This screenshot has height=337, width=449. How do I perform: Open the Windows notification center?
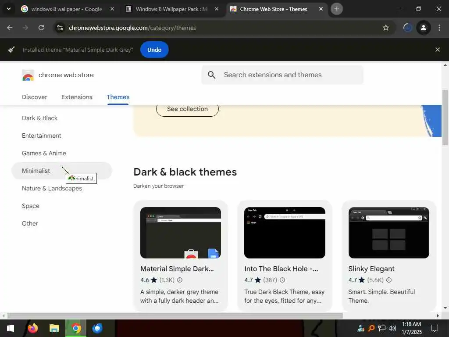(x=435, y=328)
